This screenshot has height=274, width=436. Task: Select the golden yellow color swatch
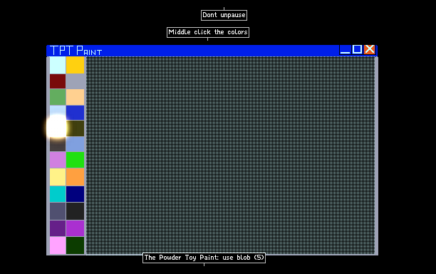[x=75, y=65]
